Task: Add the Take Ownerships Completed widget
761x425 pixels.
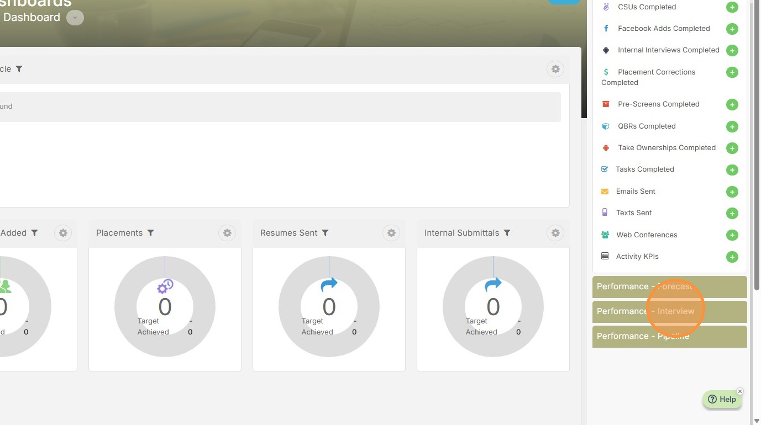Action: (732, 148)
